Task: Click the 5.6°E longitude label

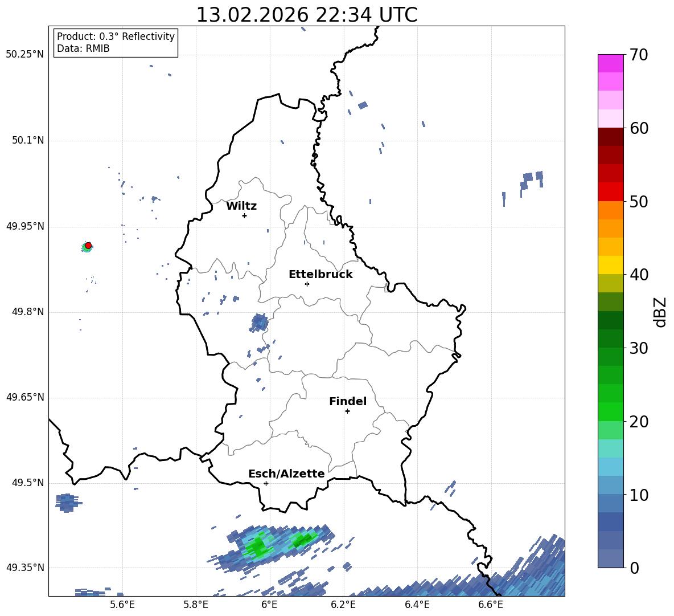Action: [122, 605]
